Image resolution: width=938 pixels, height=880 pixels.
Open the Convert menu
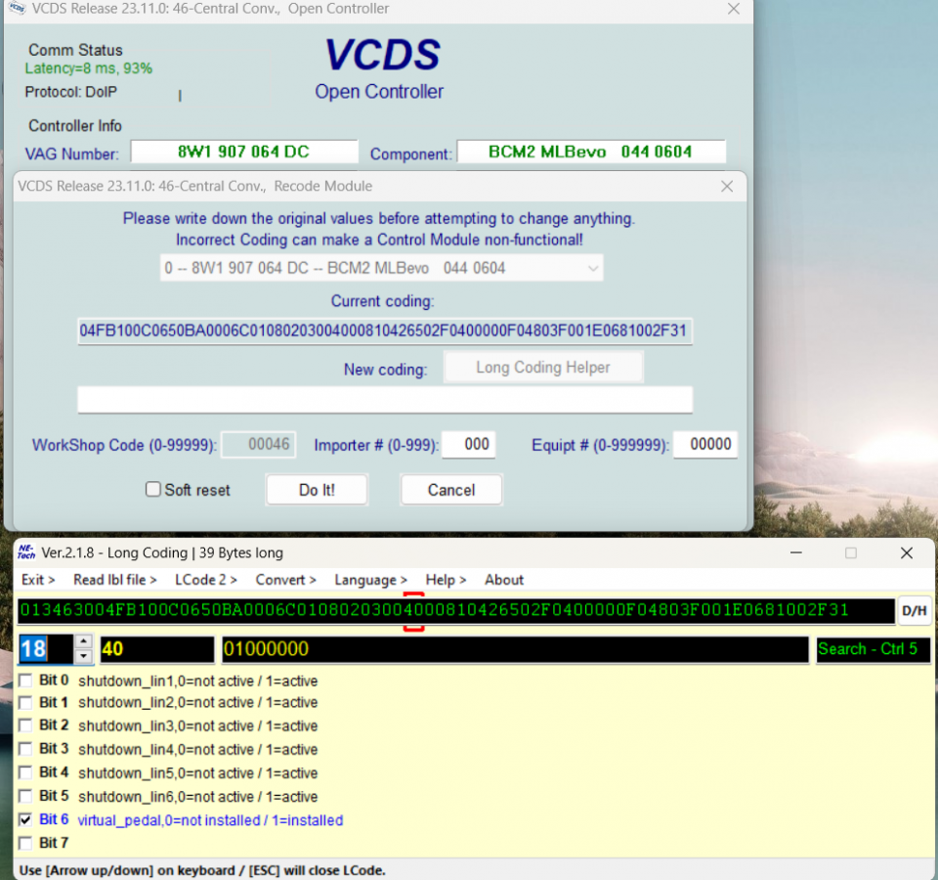tap(285, 580)
